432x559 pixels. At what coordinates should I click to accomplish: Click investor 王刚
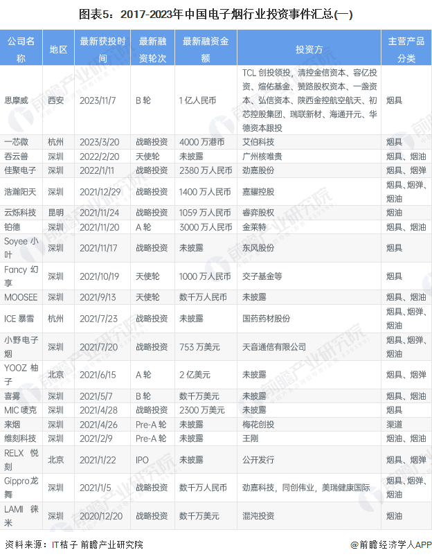(250, 438)
